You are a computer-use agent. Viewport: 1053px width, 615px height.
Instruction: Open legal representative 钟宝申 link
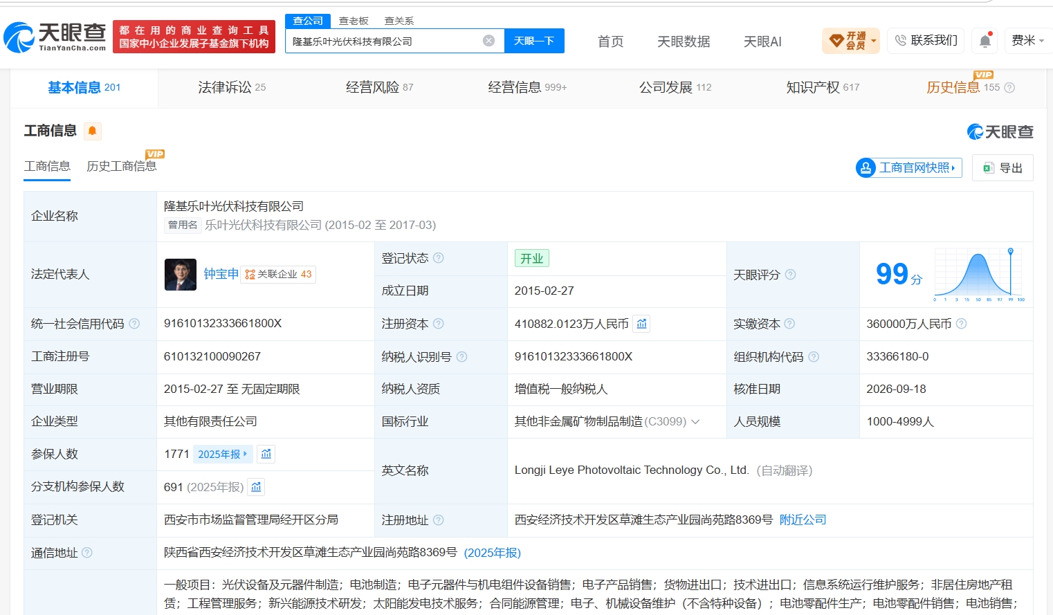[x=221, y=275]
